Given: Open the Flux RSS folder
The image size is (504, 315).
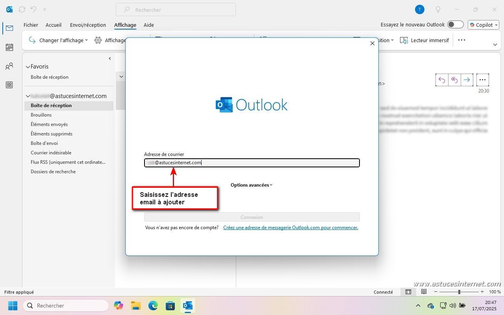Looking at the screenshot, I should tap(69, 162).
